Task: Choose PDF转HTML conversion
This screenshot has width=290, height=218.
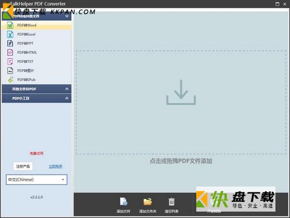Action: point(37,52)
